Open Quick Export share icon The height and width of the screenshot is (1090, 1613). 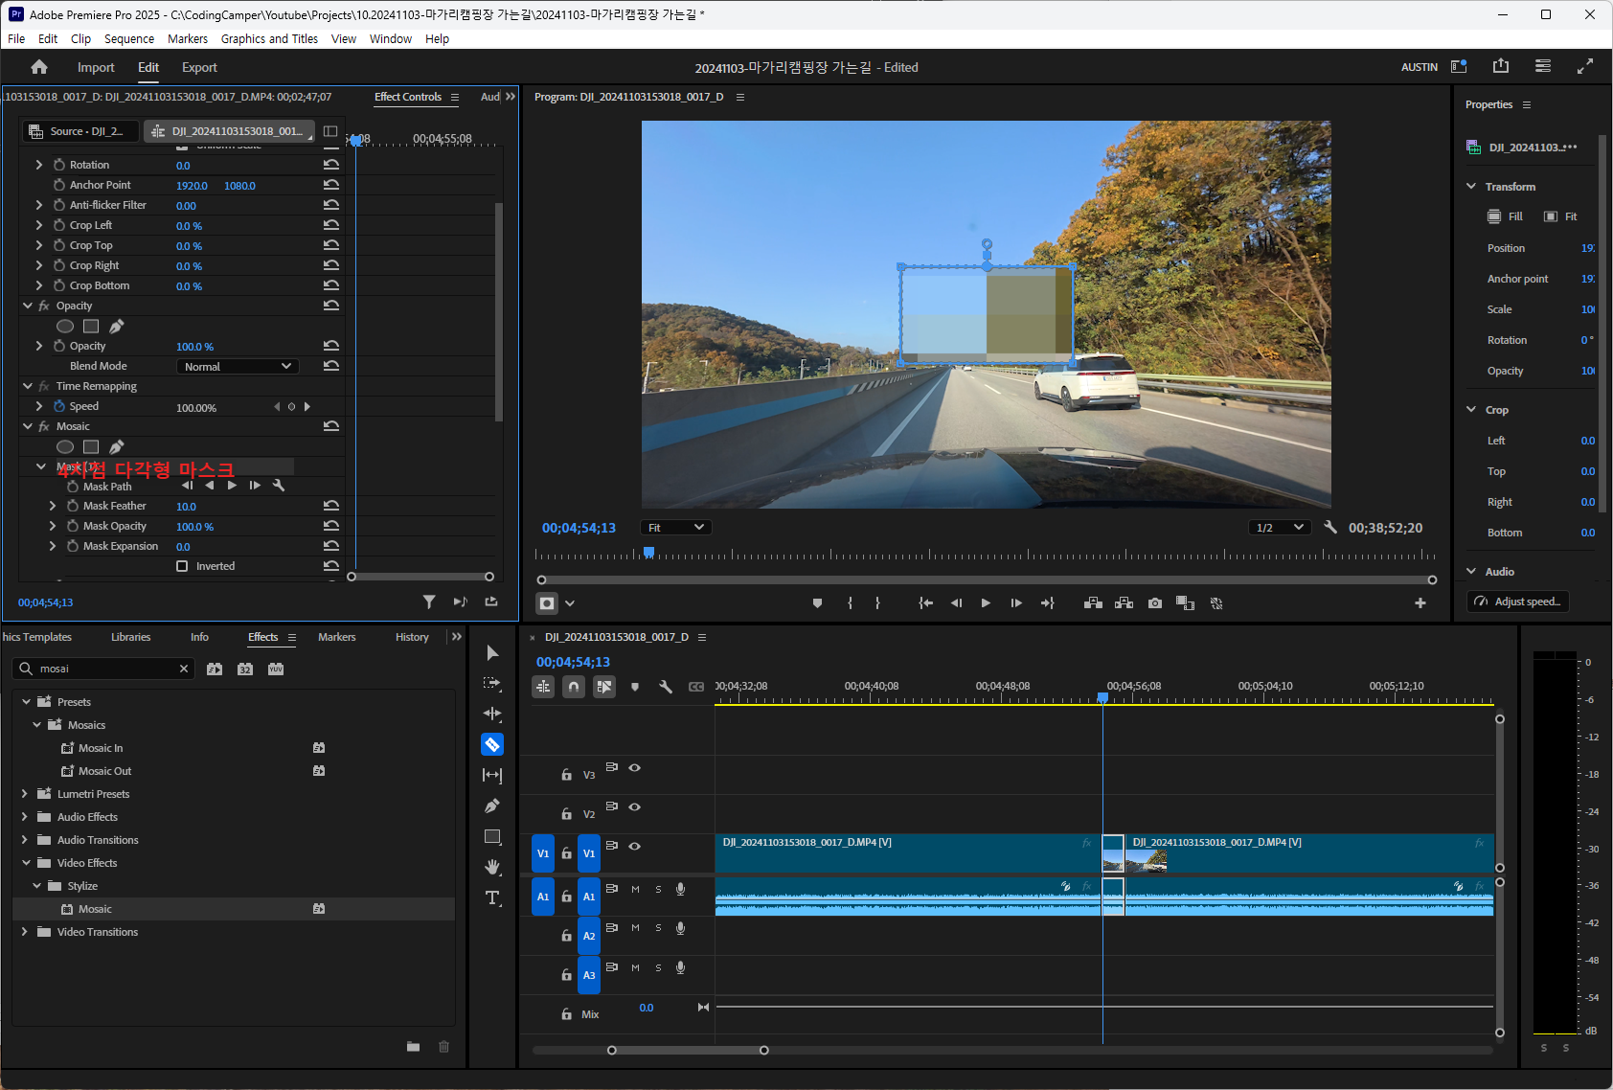pos(1501,66)
